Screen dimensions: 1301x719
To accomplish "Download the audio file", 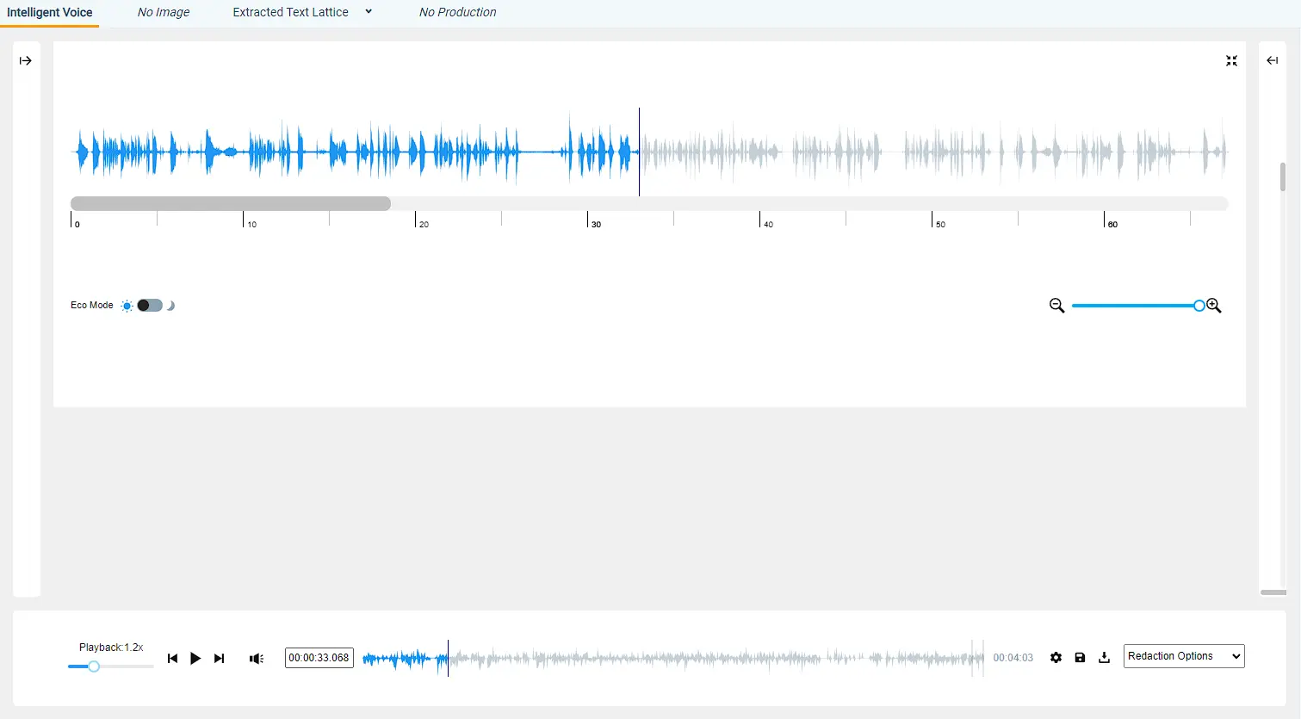I will 1105,658.
